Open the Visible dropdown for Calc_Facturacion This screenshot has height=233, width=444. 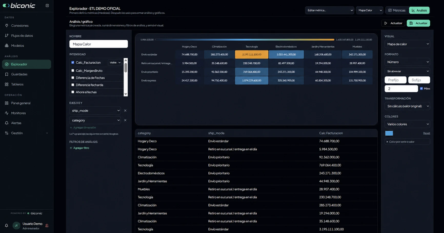[x=115, y=62]
